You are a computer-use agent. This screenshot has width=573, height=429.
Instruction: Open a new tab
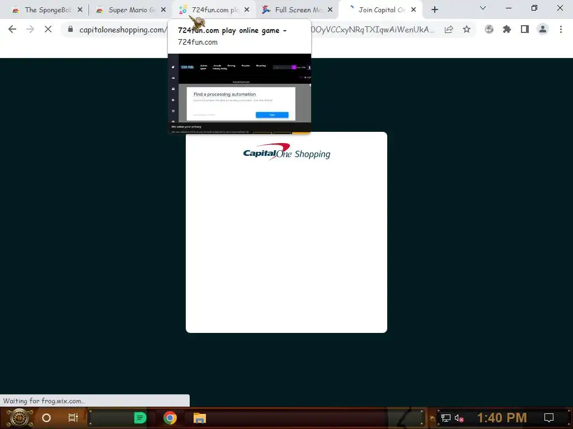[x=434, y=10]
